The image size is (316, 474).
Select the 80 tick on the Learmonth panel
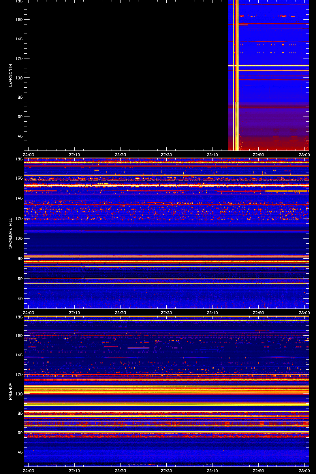(x=19, y=97)
